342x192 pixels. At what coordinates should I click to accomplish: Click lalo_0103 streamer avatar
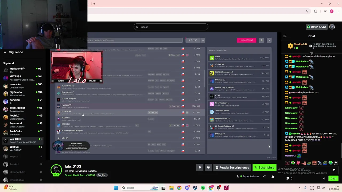click(56, 171)
